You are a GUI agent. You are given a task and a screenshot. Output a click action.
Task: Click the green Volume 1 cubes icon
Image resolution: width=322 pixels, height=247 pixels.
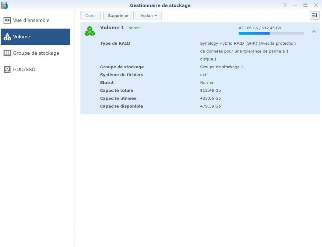[x=90, y=31]
